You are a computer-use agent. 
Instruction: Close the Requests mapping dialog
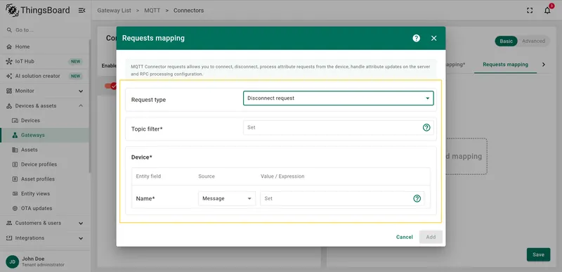[x=433, y=38]
